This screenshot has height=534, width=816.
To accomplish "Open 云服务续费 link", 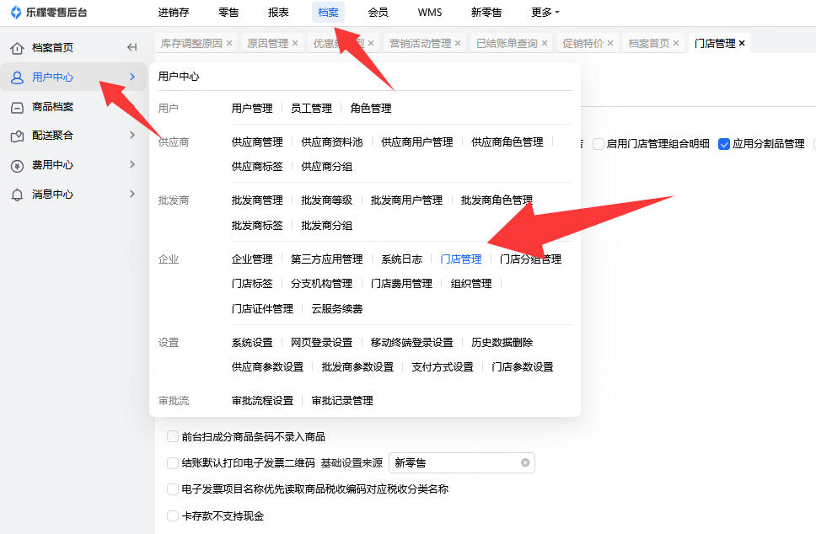I will click(336, 309).
